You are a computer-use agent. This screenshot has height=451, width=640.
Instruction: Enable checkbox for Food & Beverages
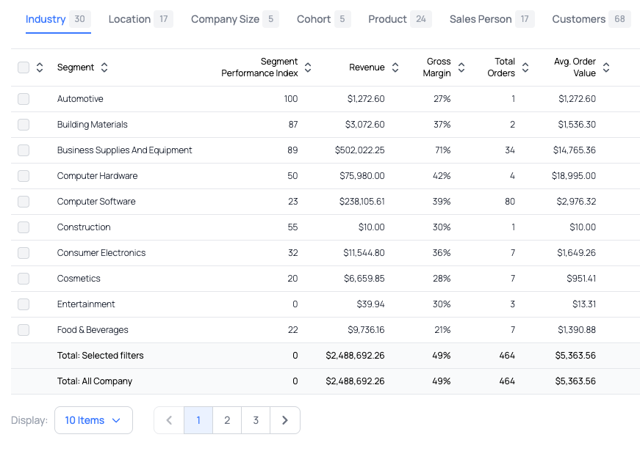pos(24,330)
